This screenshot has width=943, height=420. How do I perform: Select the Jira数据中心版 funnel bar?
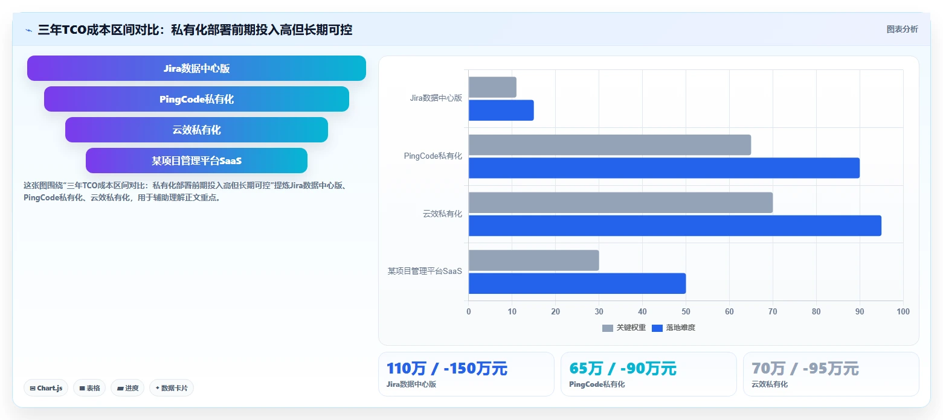(x=196, y=68)
